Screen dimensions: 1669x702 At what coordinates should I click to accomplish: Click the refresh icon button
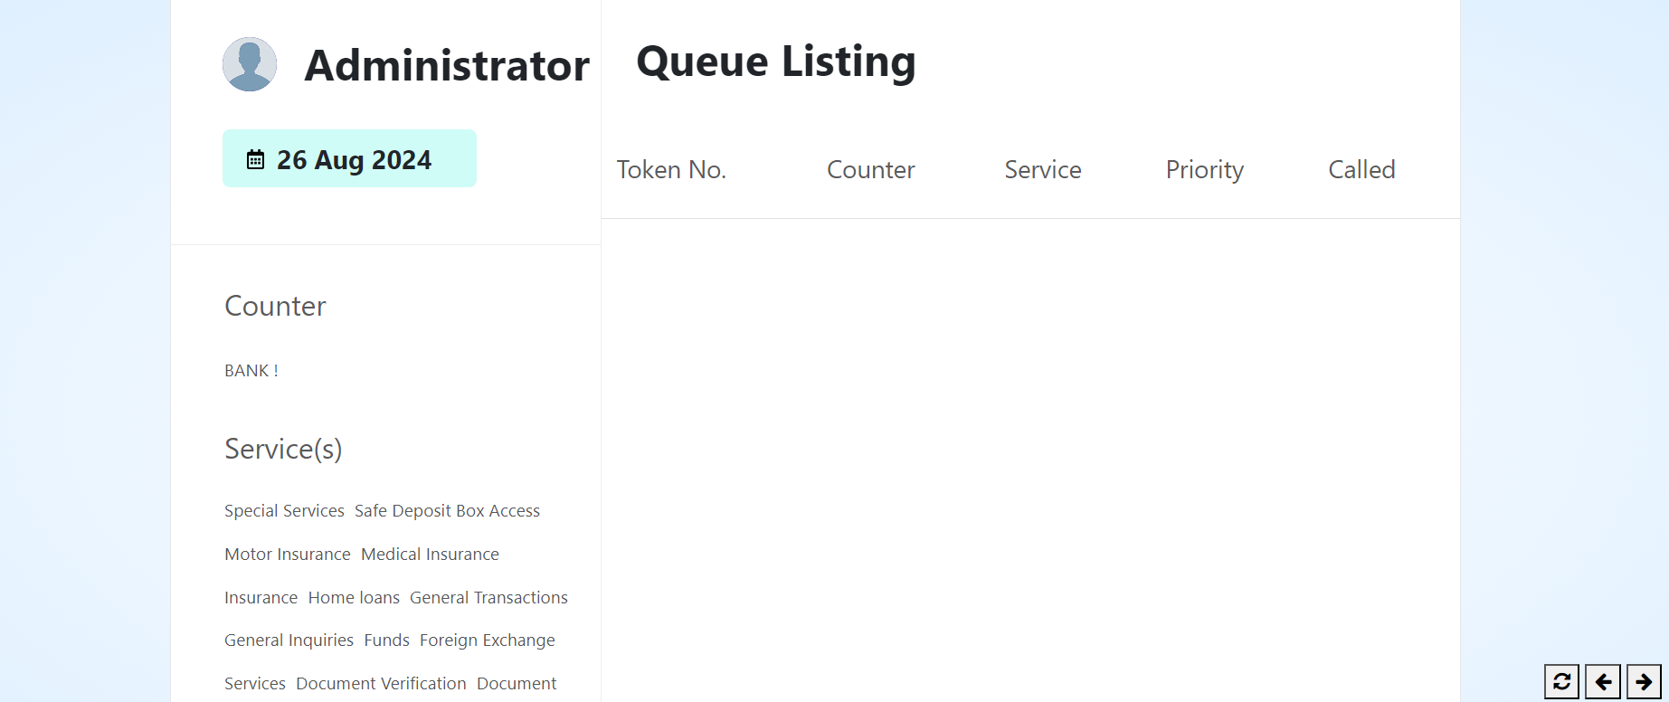coord(1561,681)
